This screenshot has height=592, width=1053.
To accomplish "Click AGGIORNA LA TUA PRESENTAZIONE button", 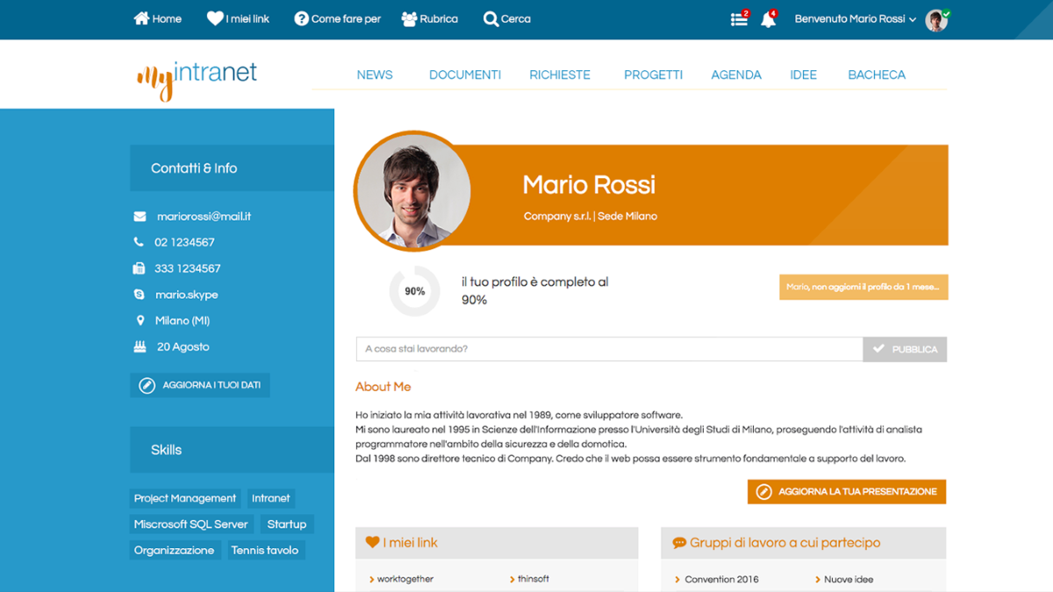I will 846,492.
